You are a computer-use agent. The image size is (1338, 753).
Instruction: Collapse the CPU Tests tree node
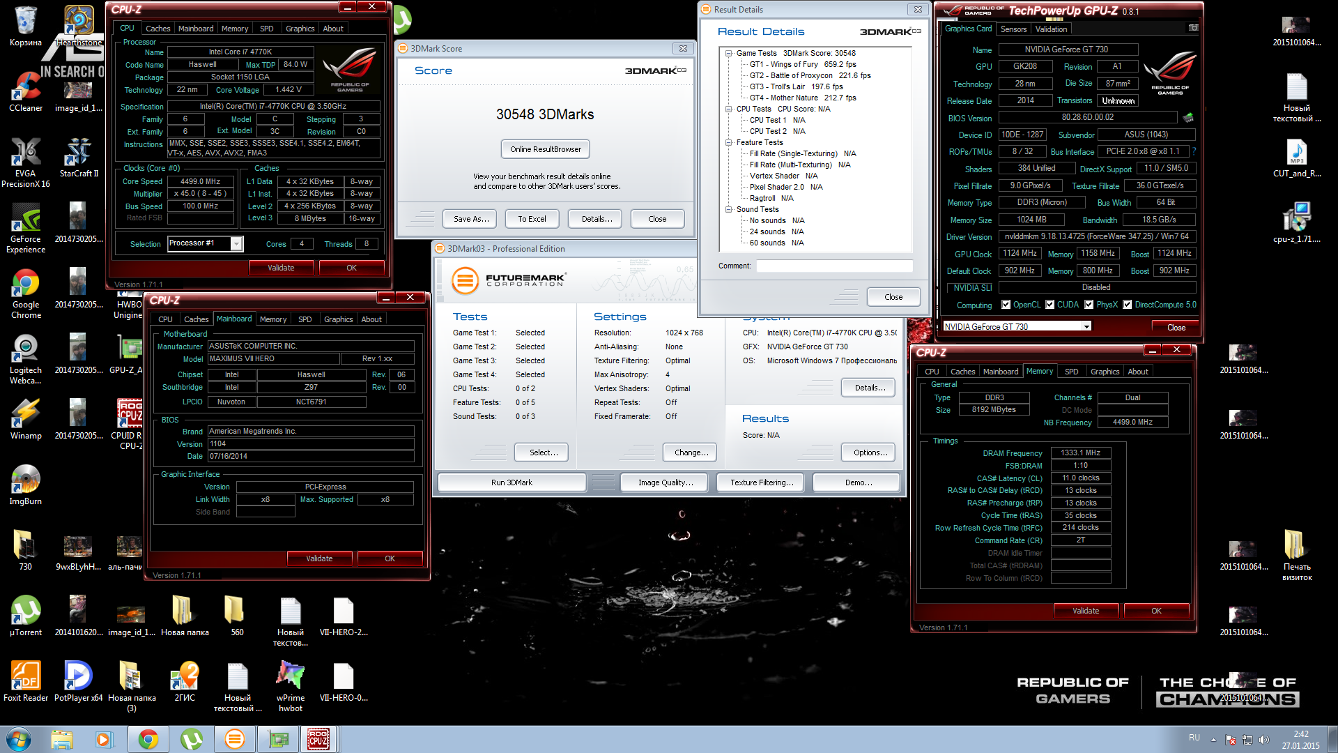[728, 109]
